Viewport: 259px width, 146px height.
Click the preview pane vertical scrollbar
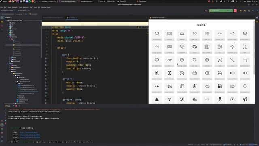click(254, 47)
